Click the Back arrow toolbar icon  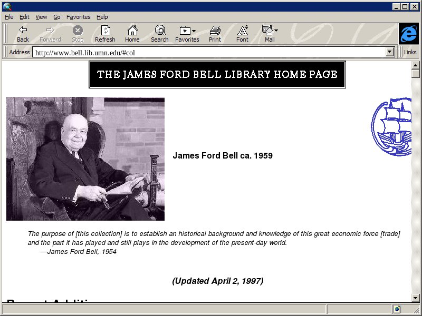[23, 31]
